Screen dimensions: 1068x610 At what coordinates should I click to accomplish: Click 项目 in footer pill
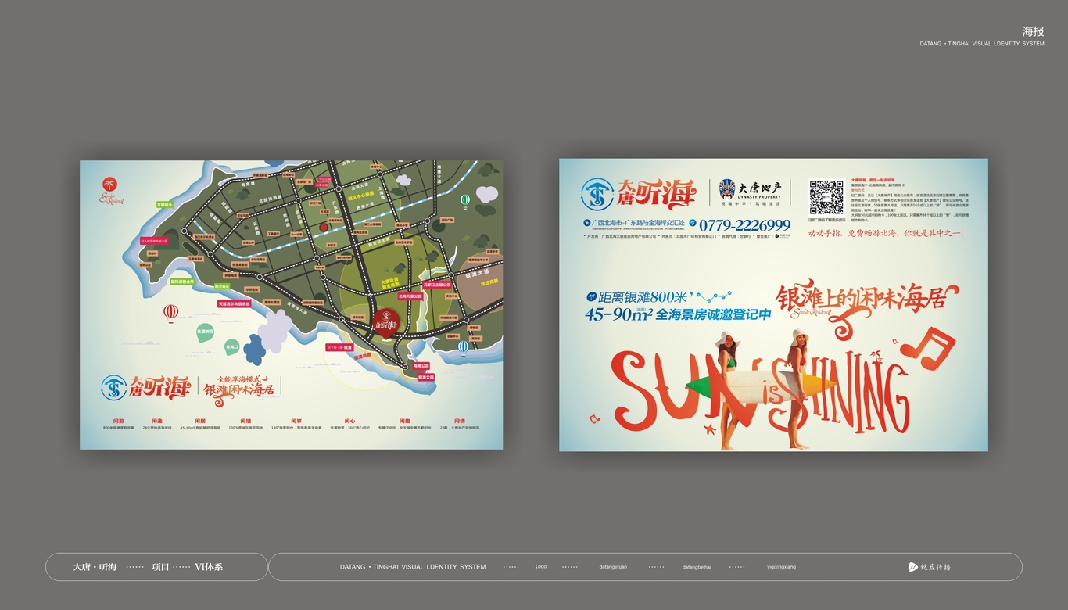pyautogui.click(x=160, y=567)
